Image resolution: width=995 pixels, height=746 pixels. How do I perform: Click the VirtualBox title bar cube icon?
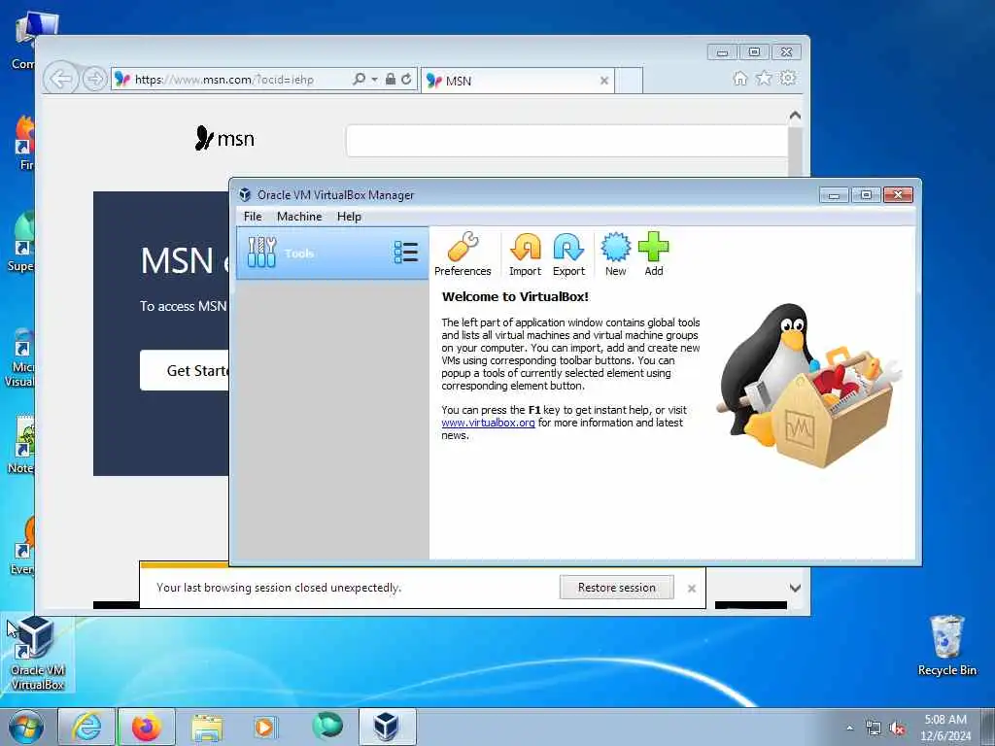[x=245, y=194]
